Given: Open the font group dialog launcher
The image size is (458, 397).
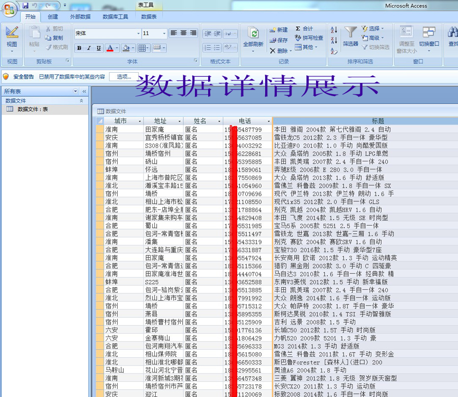Looking at the screenshot, I should click(x=195, y=60).
